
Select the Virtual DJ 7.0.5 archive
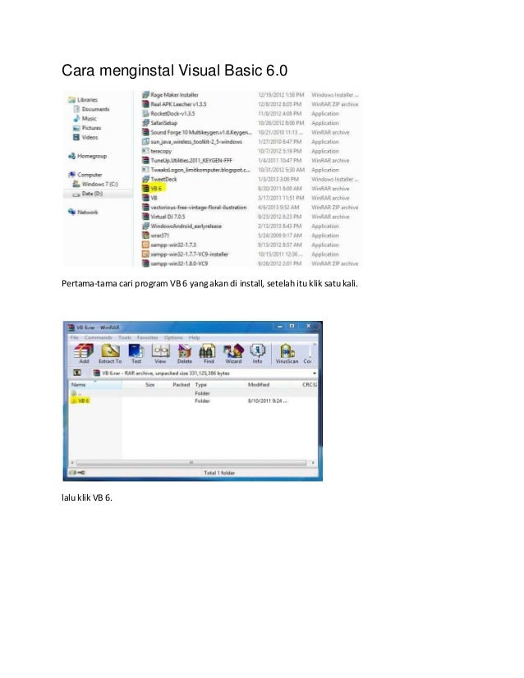(163, 217)
